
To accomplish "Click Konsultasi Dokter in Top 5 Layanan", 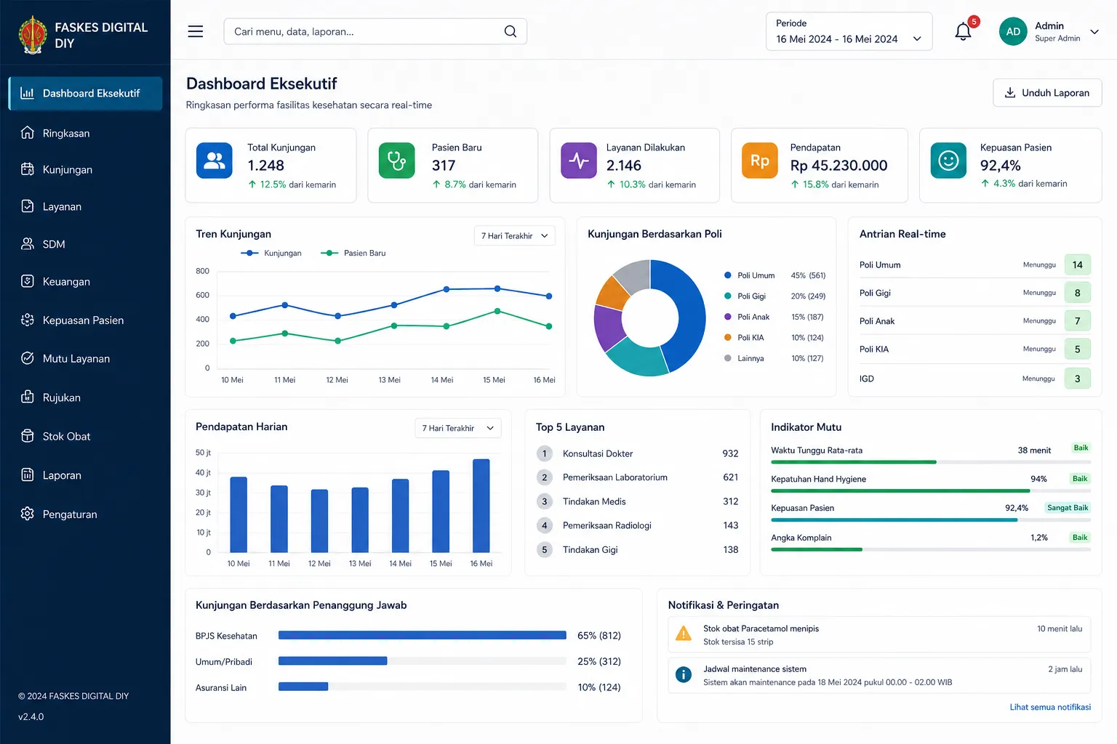I will pyautogui.click(x=598, y=453).
